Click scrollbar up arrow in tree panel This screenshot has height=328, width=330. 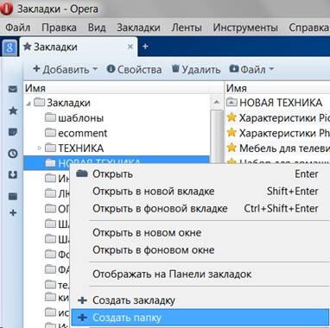pos(217,102)
